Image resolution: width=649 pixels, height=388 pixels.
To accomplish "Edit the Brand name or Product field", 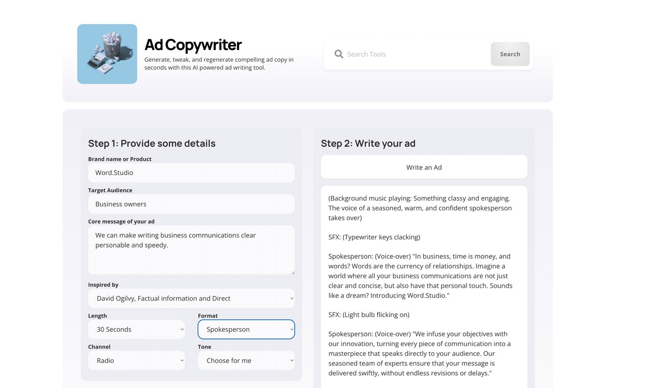I will coord(192,173).
